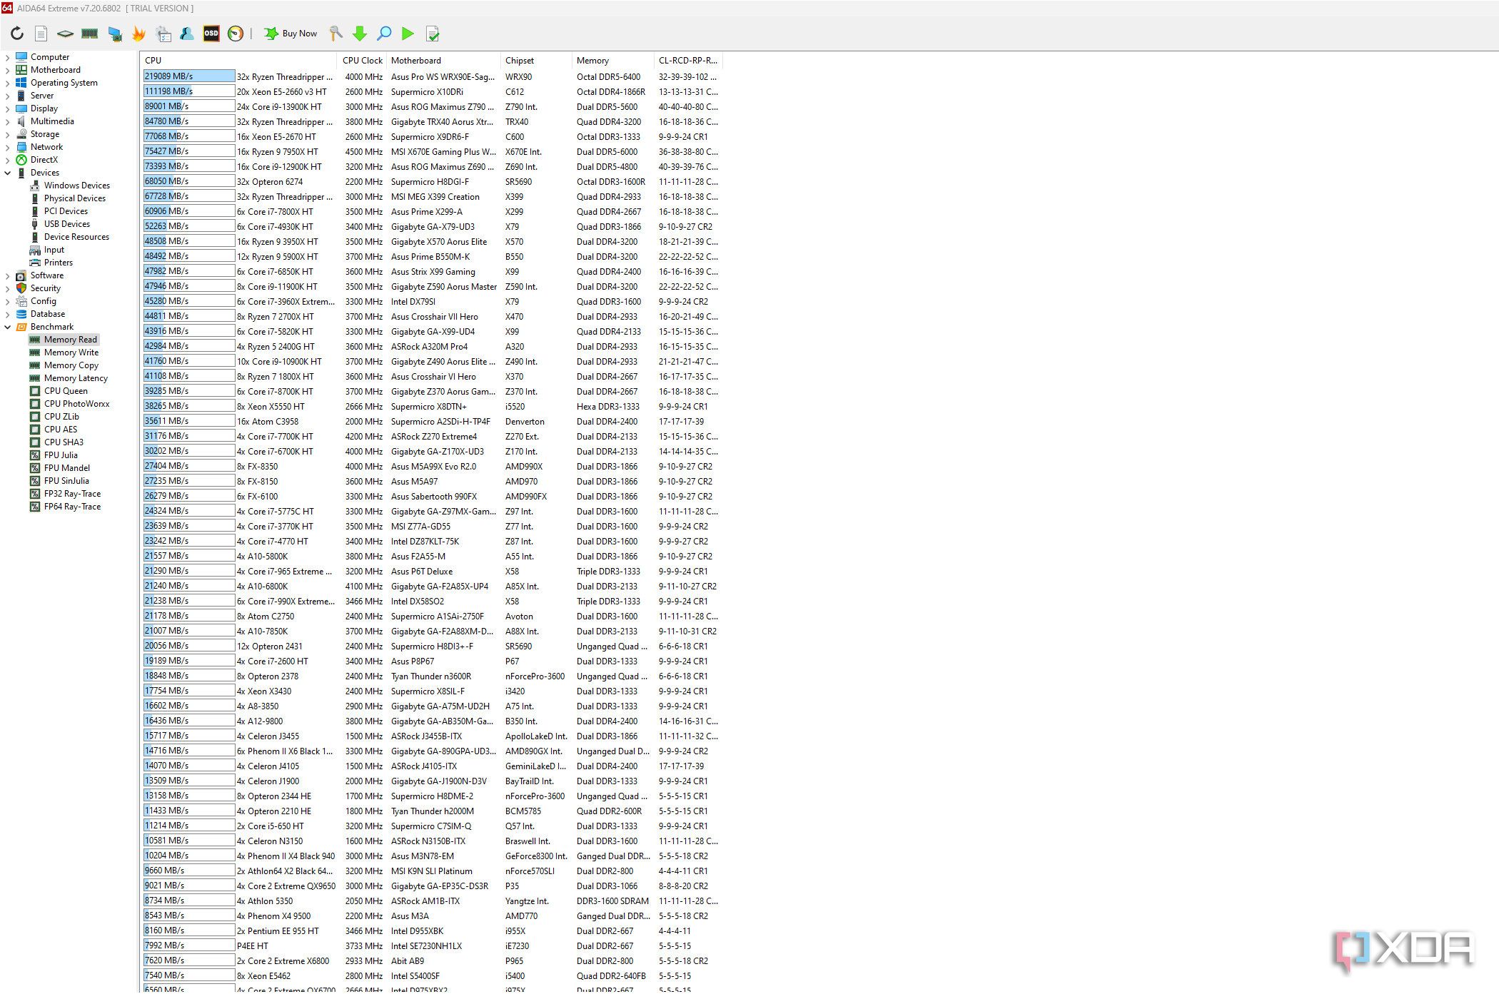Open PCI Devices in the tree
This screenshot has width=1499, height=999.
tap(66, 211)
